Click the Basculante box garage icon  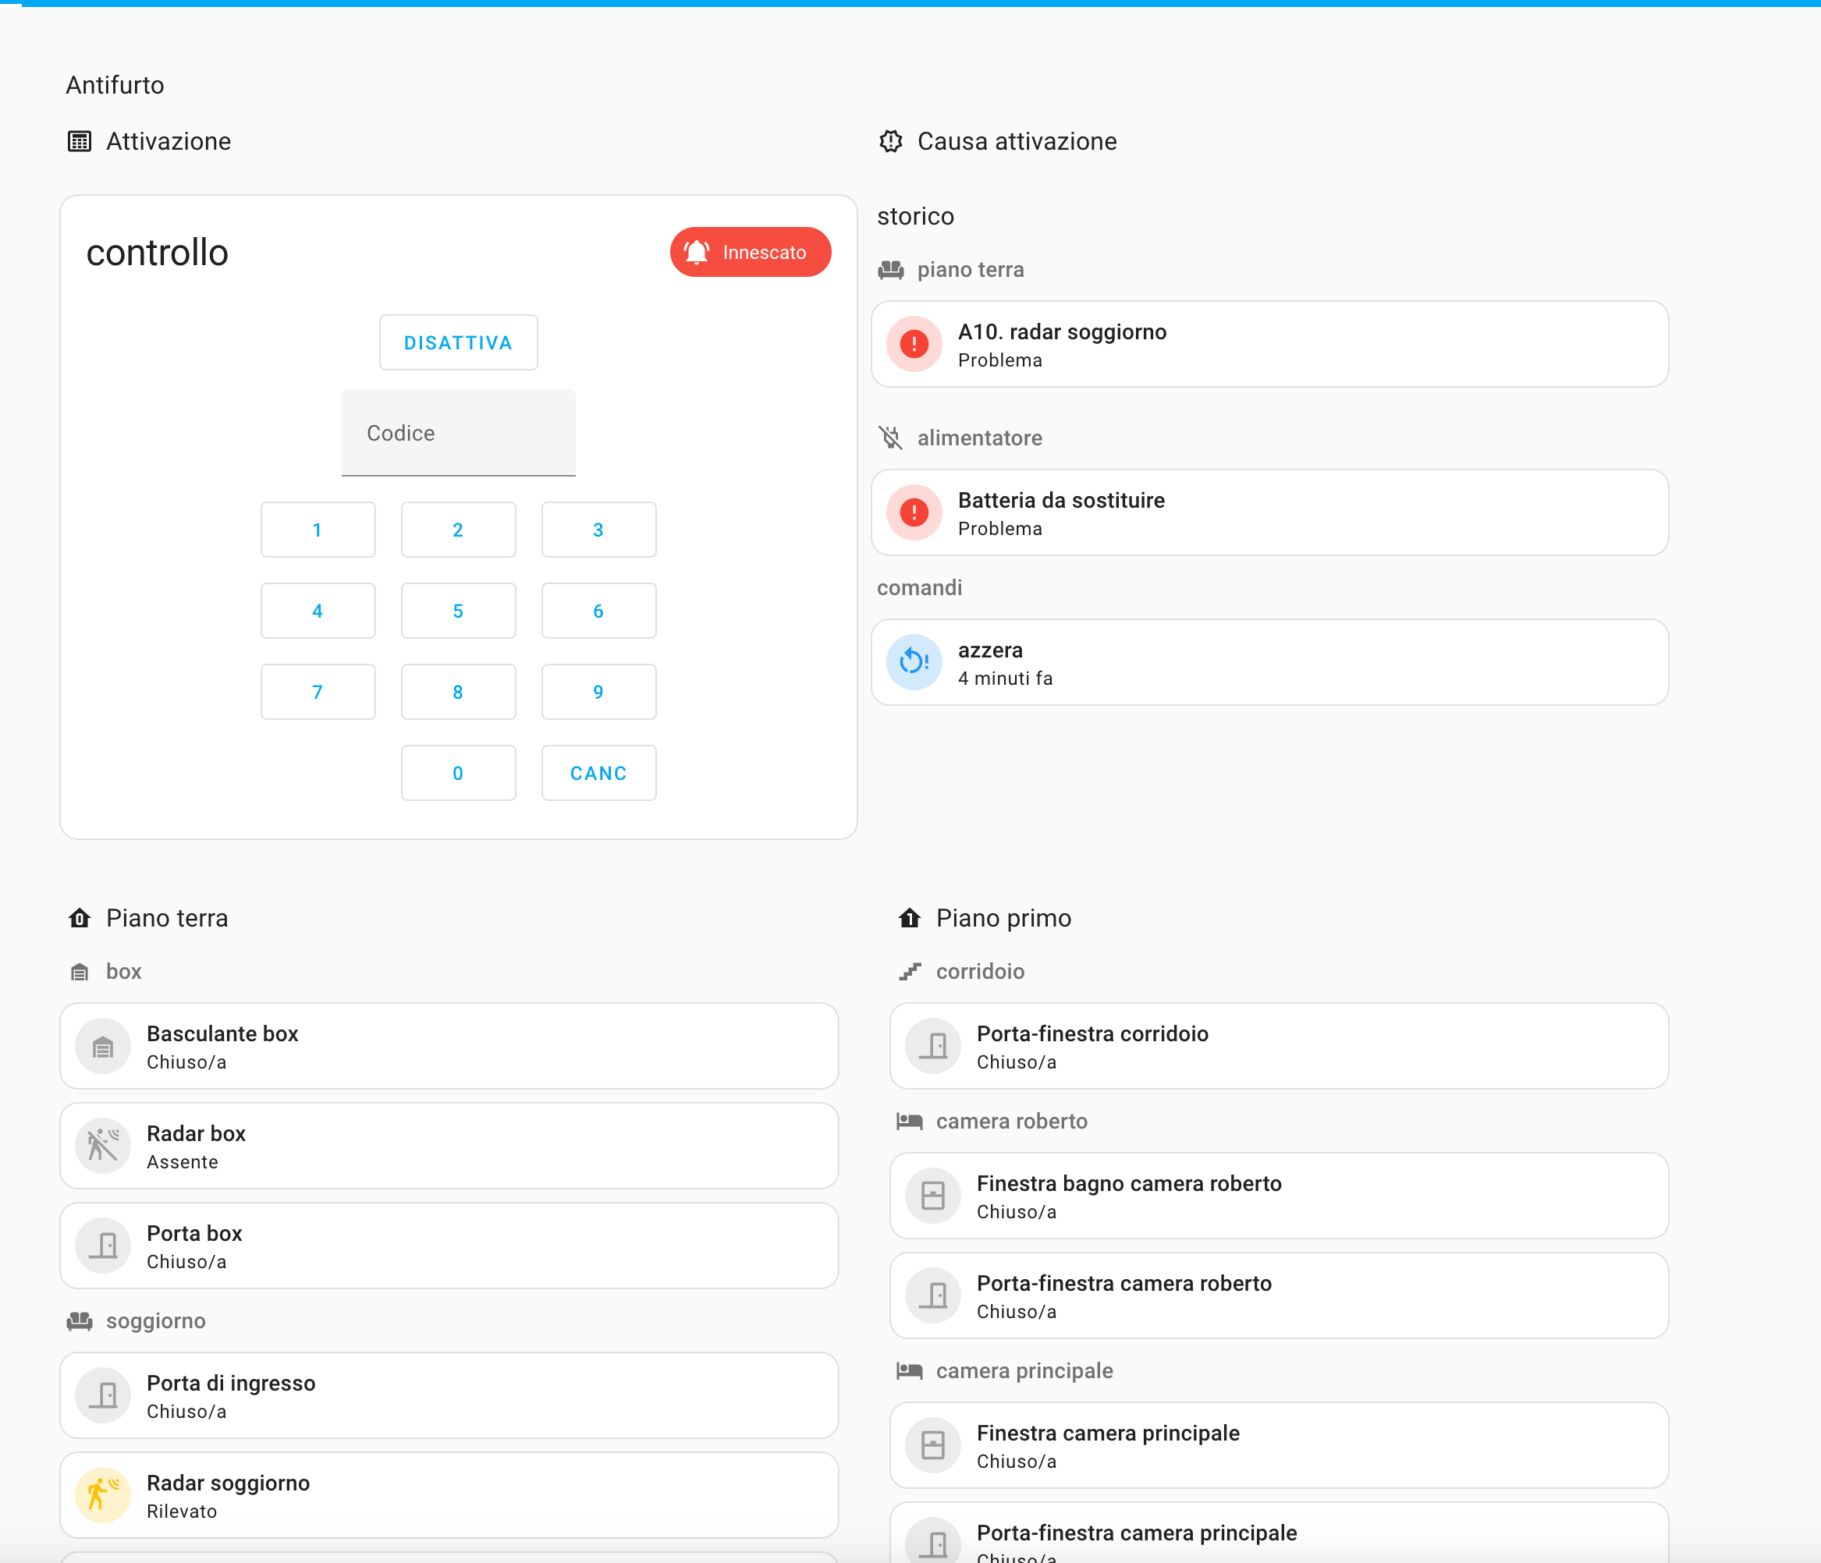(103, 1047)
